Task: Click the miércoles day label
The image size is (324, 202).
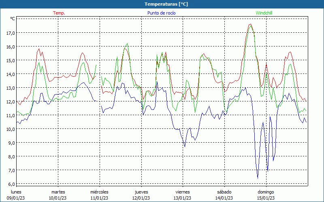Action: [x=99, y=192]
